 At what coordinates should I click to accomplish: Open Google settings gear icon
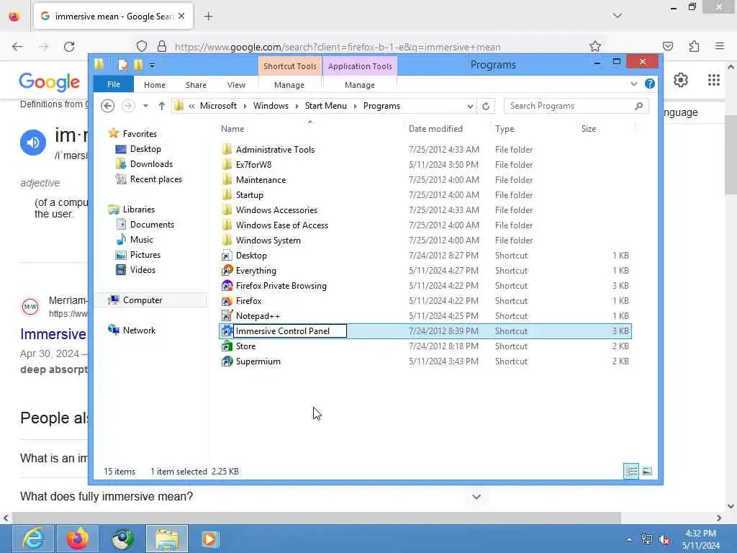pyautogui.click(x=681, y=81)
